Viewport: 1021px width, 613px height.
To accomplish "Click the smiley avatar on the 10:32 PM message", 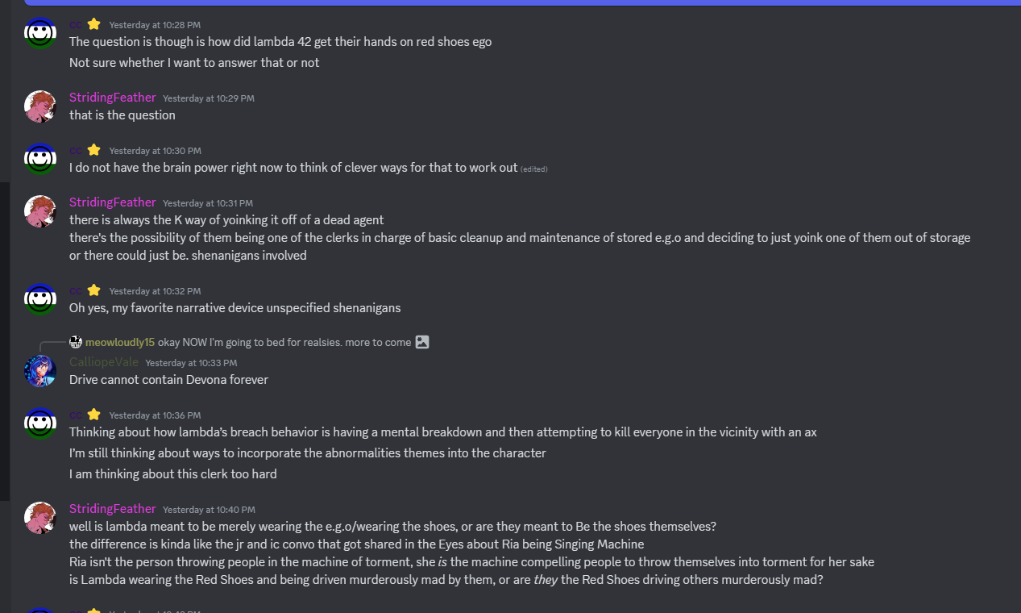I will [x=40, y=299].
